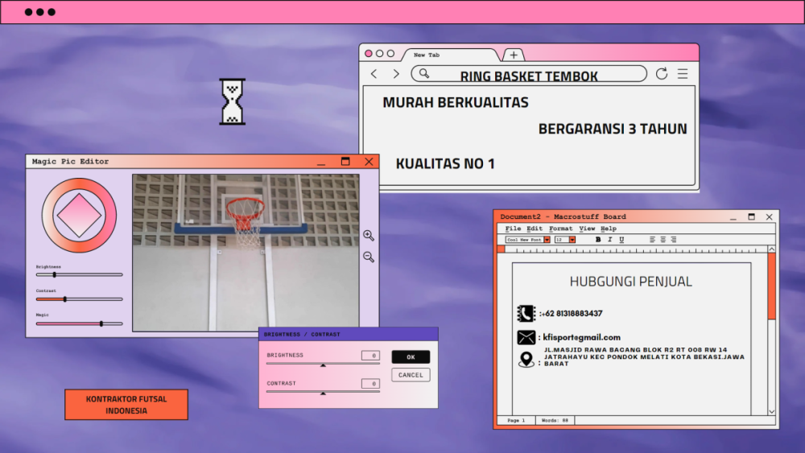Screen dimensions: 805x453
Task: Click the browser back arrow
Action: (x=374, y=74)
